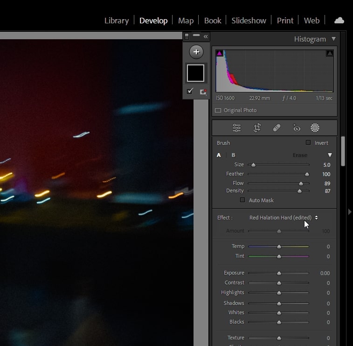Click the Feather value 100 field
The height and width of the screenshot is (346, 353).
click(x=326, y=174)
